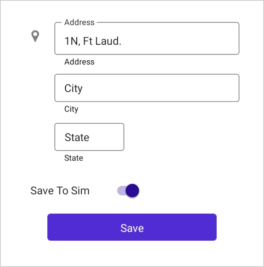This screenshot has width=264, height=267.
Task: Click the dark purple switch knob
Action: [132, 191]
